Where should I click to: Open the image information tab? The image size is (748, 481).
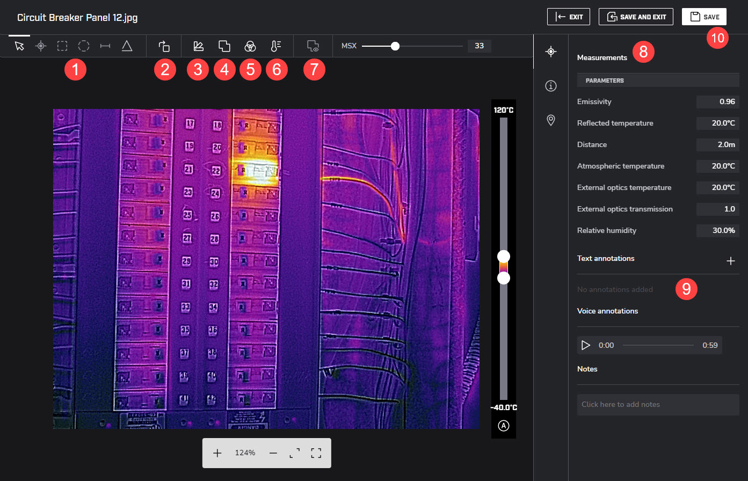point(550,86)
